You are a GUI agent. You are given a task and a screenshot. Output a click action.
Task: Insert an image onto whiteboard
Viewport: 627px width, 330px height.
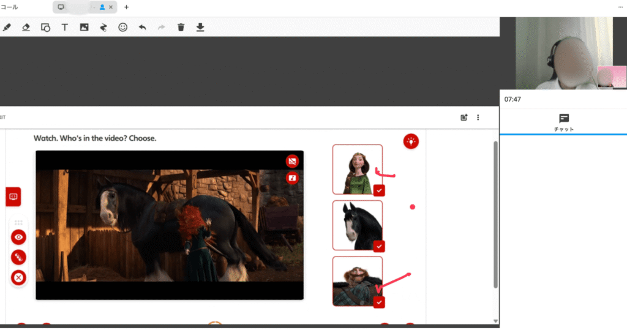coord(84,27)
